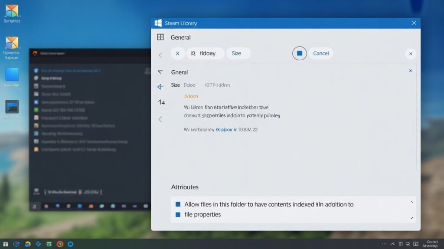Click the icon inside the tidaay chip
Screen dimensions: 444x249
click(193, 53)
